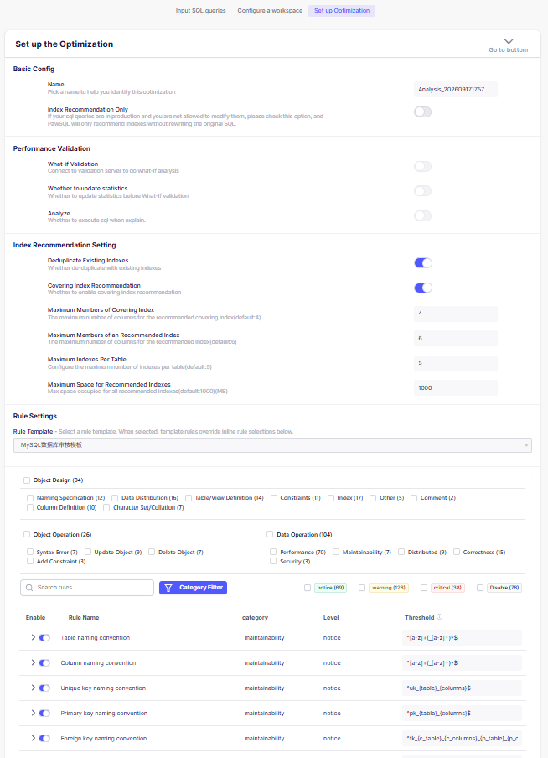Image resolution: width=548 pixels, height=758 pixels.
Task: Check the Index (17) checkbox
Action: [331, 497]
